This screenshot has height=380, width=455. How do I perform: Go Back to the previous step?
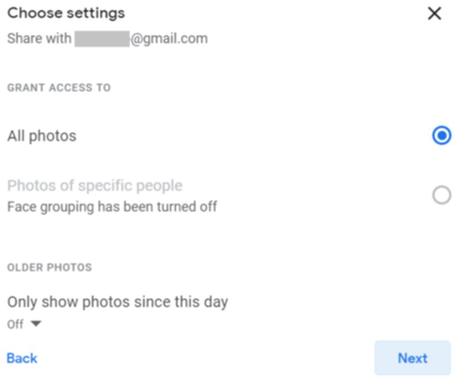pos(20,358)
